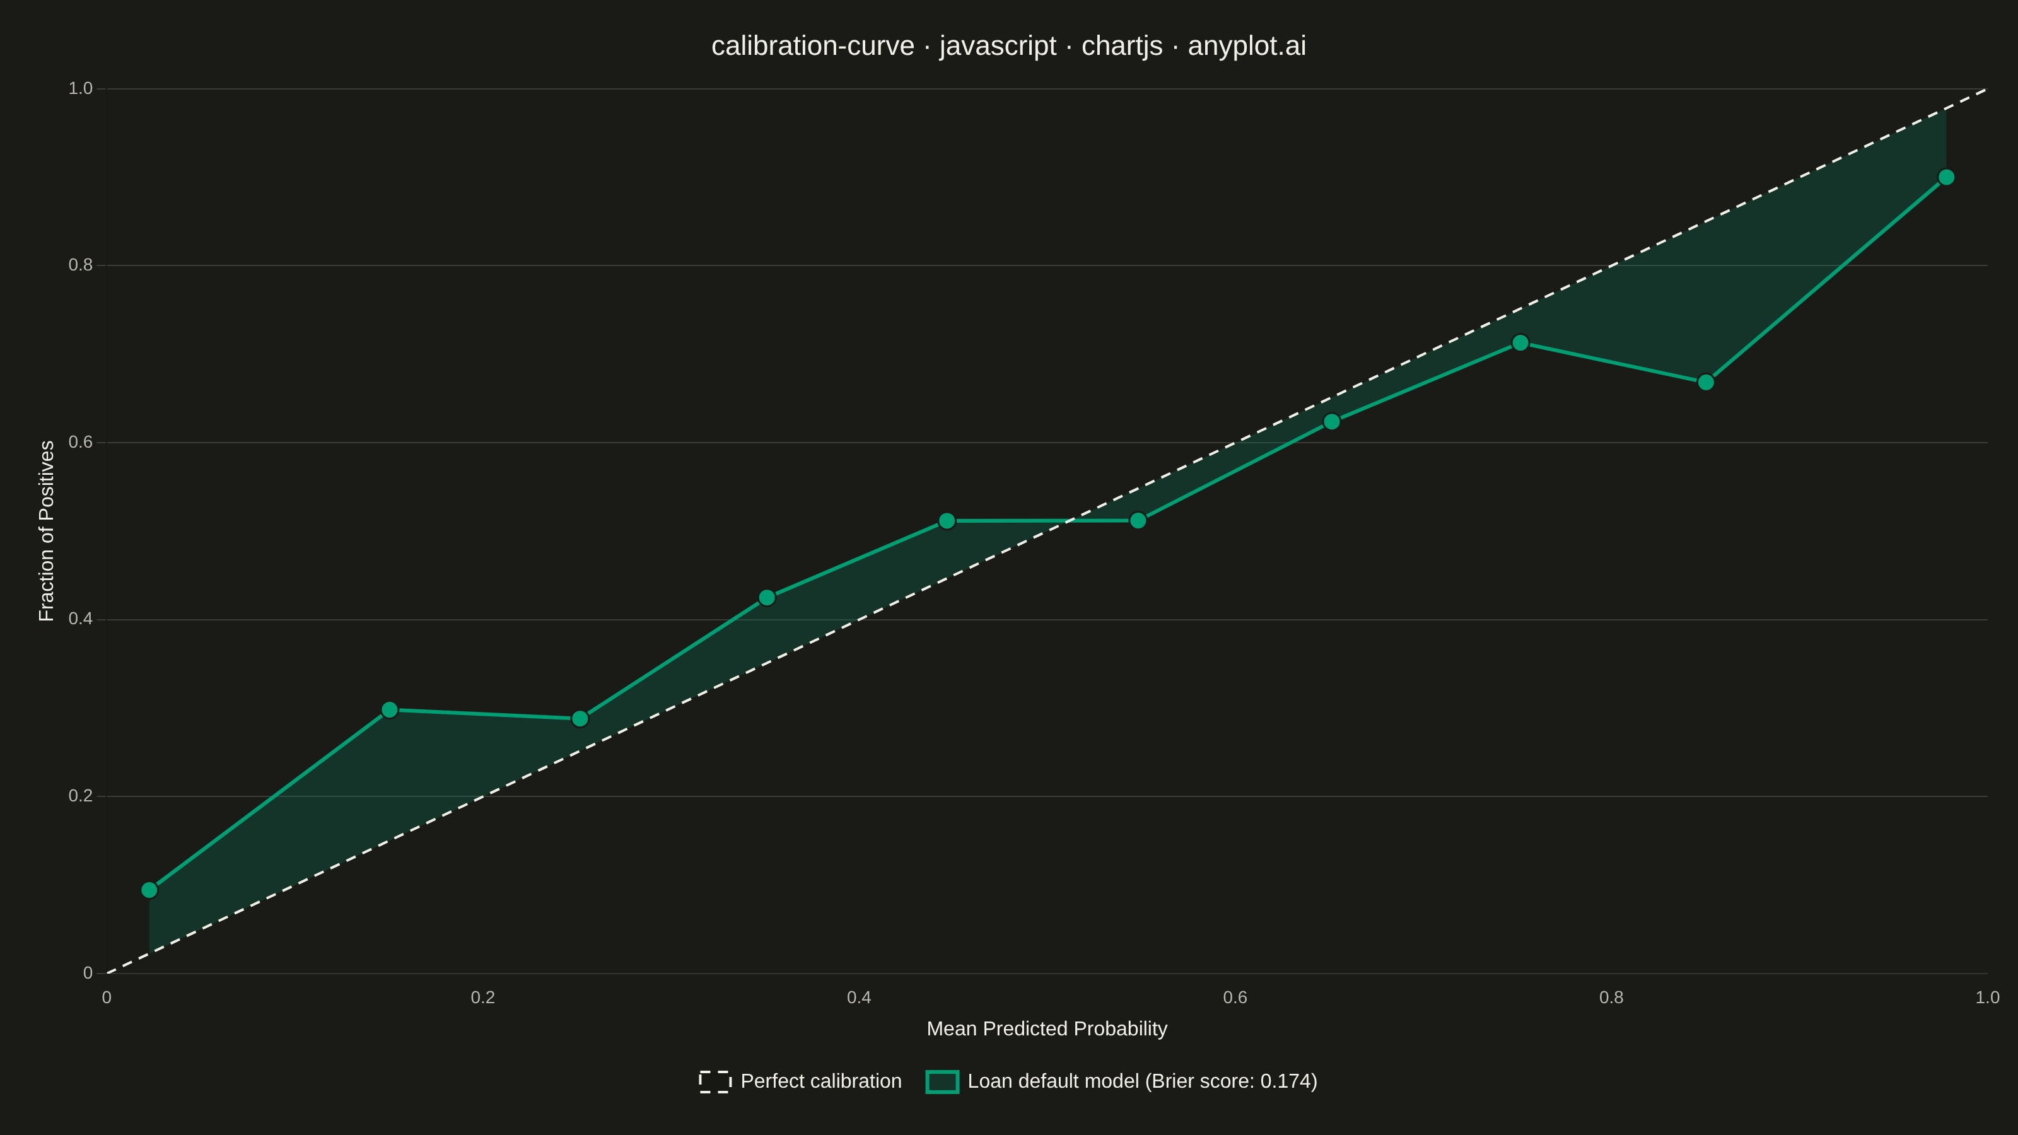Select the data point near 0.25 predicted probability
The image size is (2018, 1135).
[580, 718]
